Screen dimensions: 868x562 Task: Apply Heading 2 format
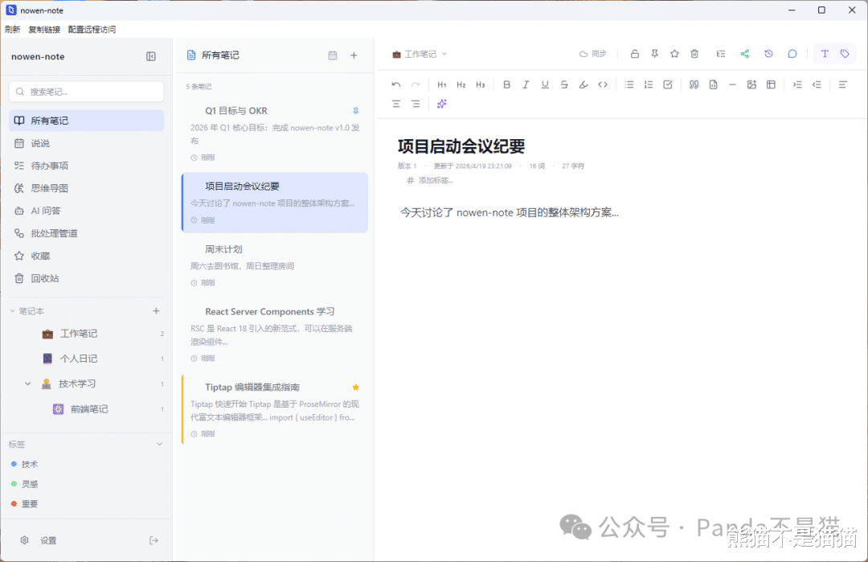461,84
